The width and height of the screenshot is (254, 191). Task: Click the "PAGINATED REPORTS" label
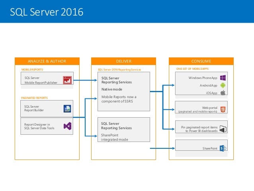[x=34, y=98]
